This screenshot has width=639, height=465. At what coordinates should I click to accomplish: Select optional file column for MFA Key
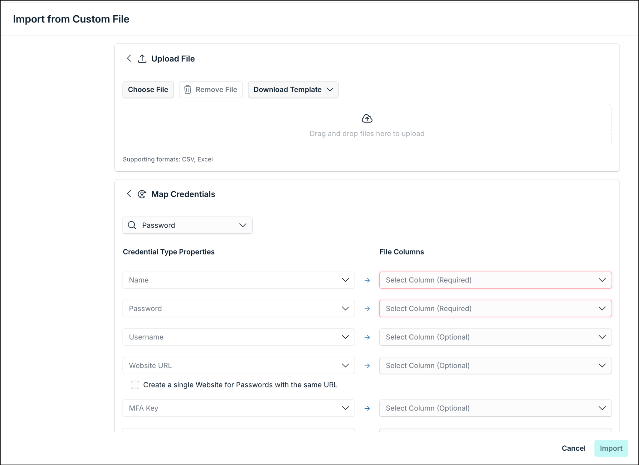495,408
